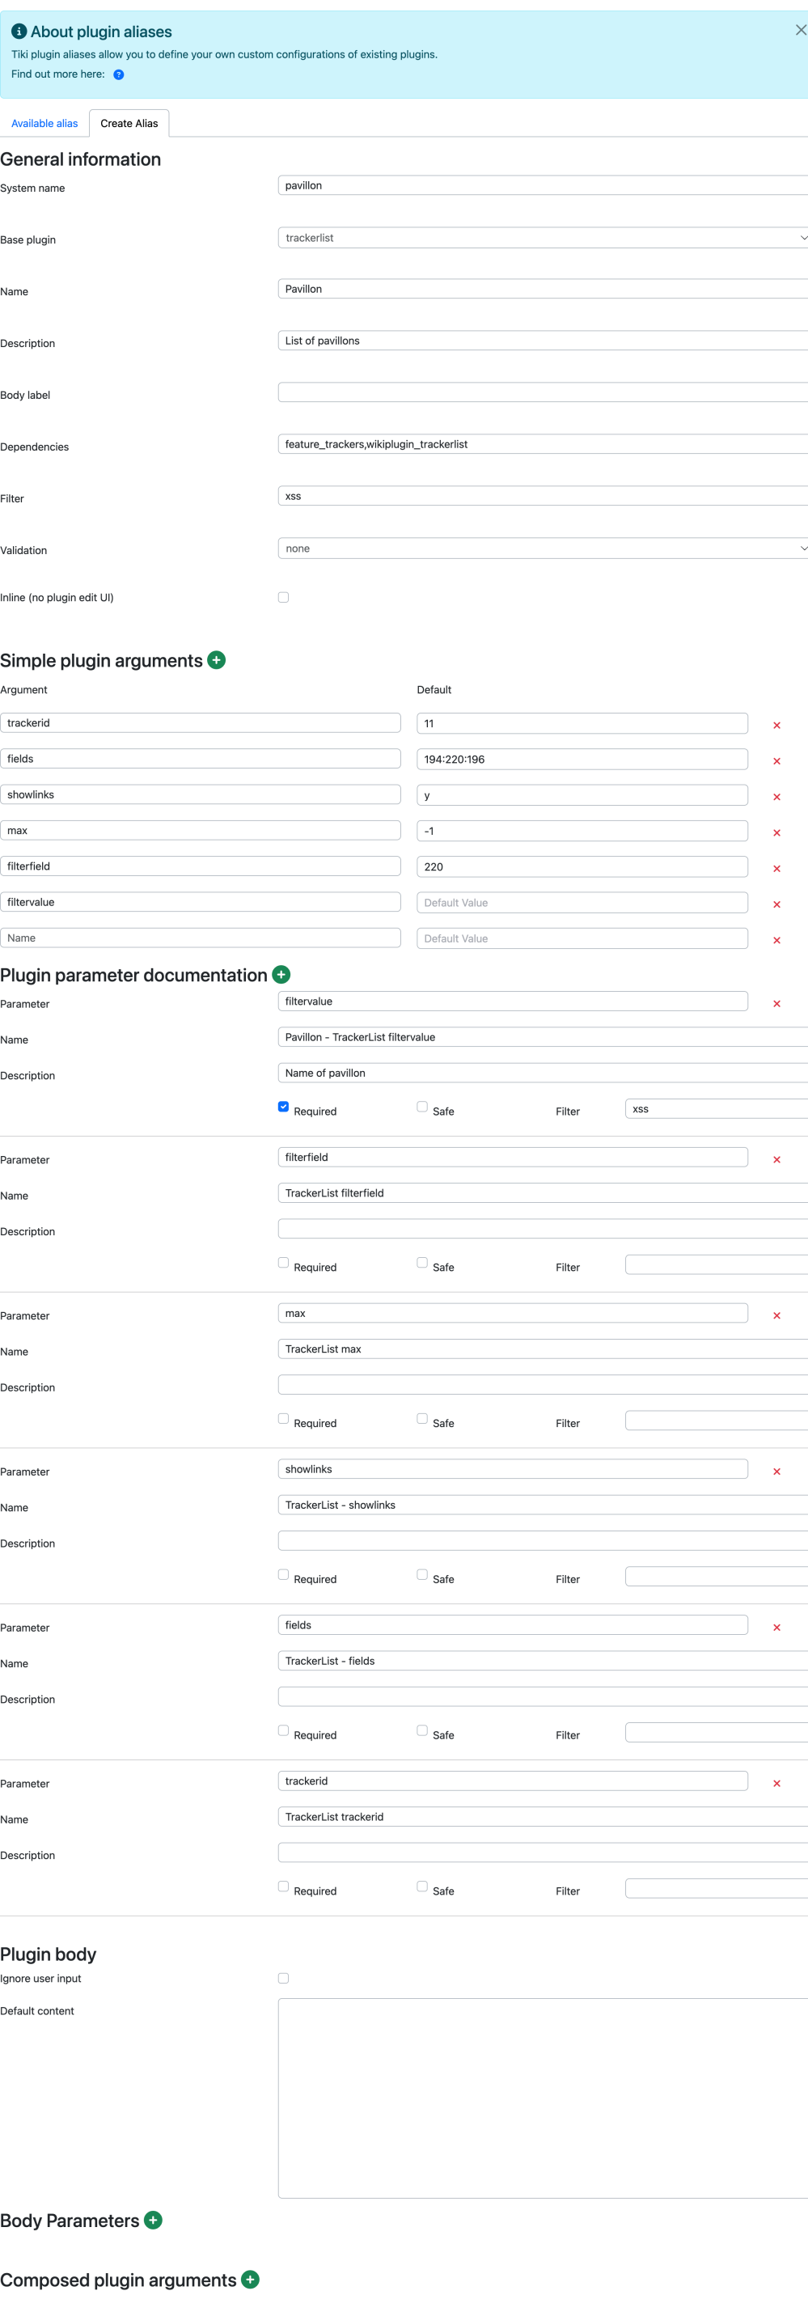
Task: Add new plugin parameter documentation entry
Action: point(281,974)
